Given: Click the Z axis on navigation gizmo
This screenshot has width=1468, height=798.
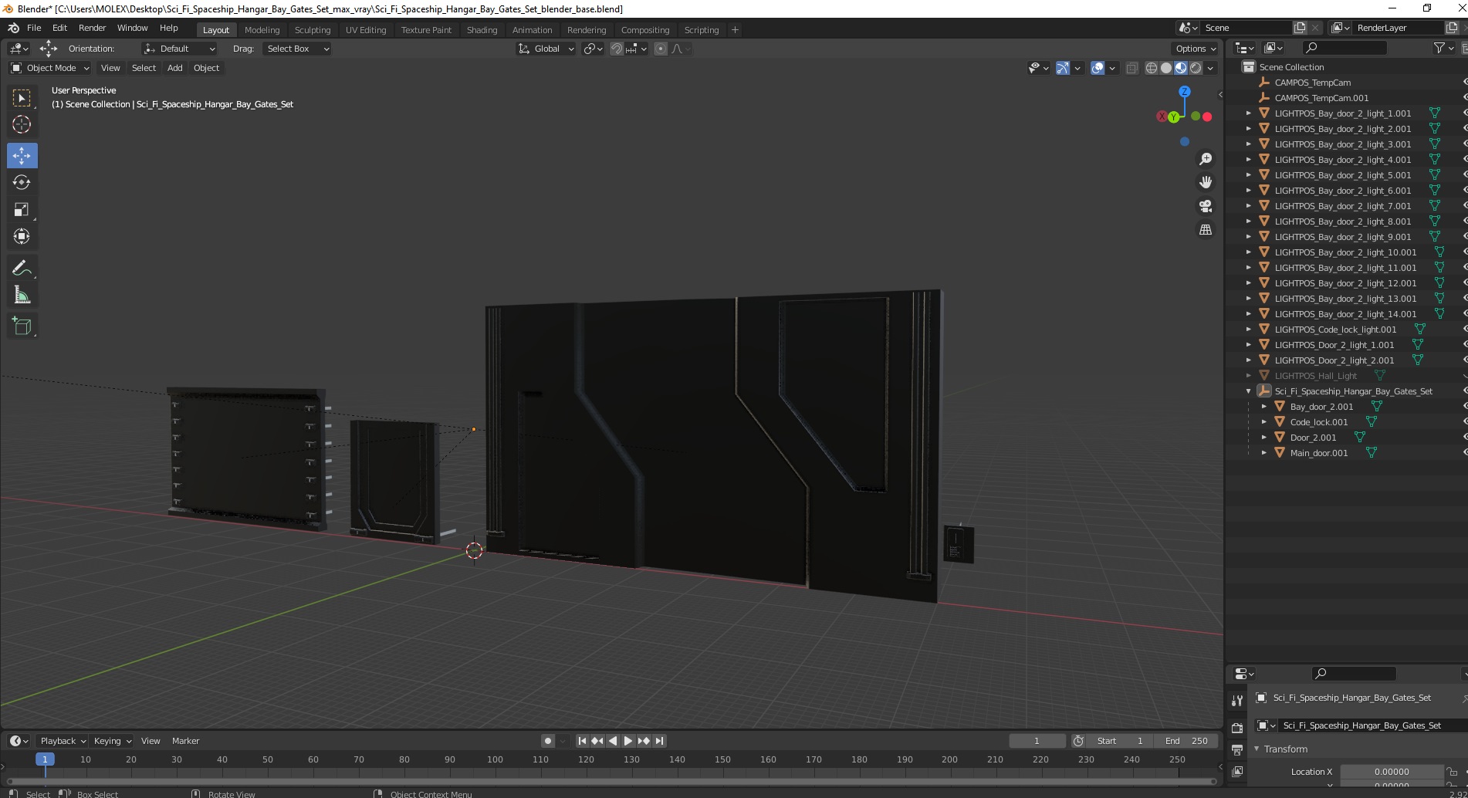Looking at the screenshot, I should click(x=1184, y=91).
